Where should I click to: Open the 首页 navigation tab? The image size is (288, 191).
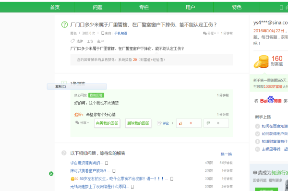(55, 7)
